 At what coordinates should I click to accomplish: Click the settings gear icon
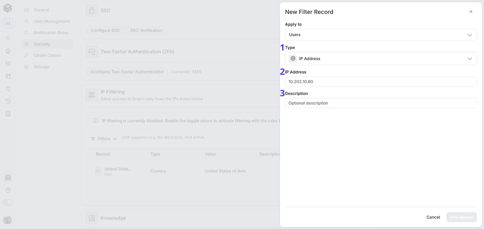(x=8, y=178)
